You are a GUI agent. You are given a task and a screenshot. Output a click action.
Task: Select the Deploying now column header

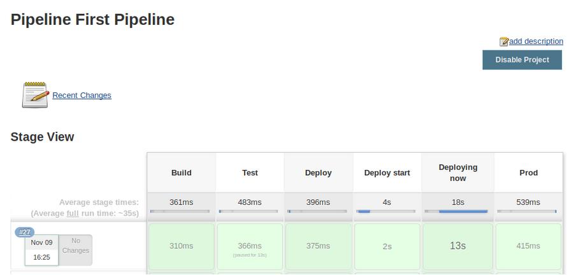tap(457, 173)
